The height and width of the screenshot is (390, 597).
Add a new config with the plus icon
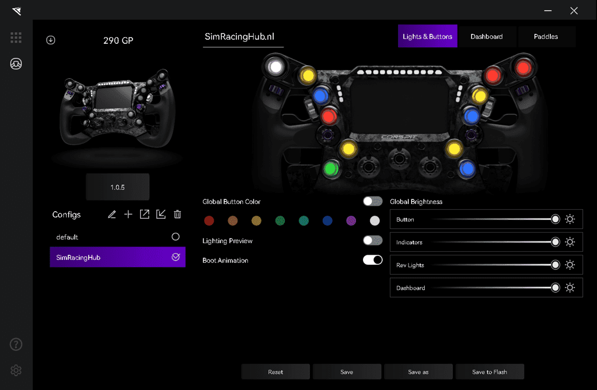click(128, 215)
